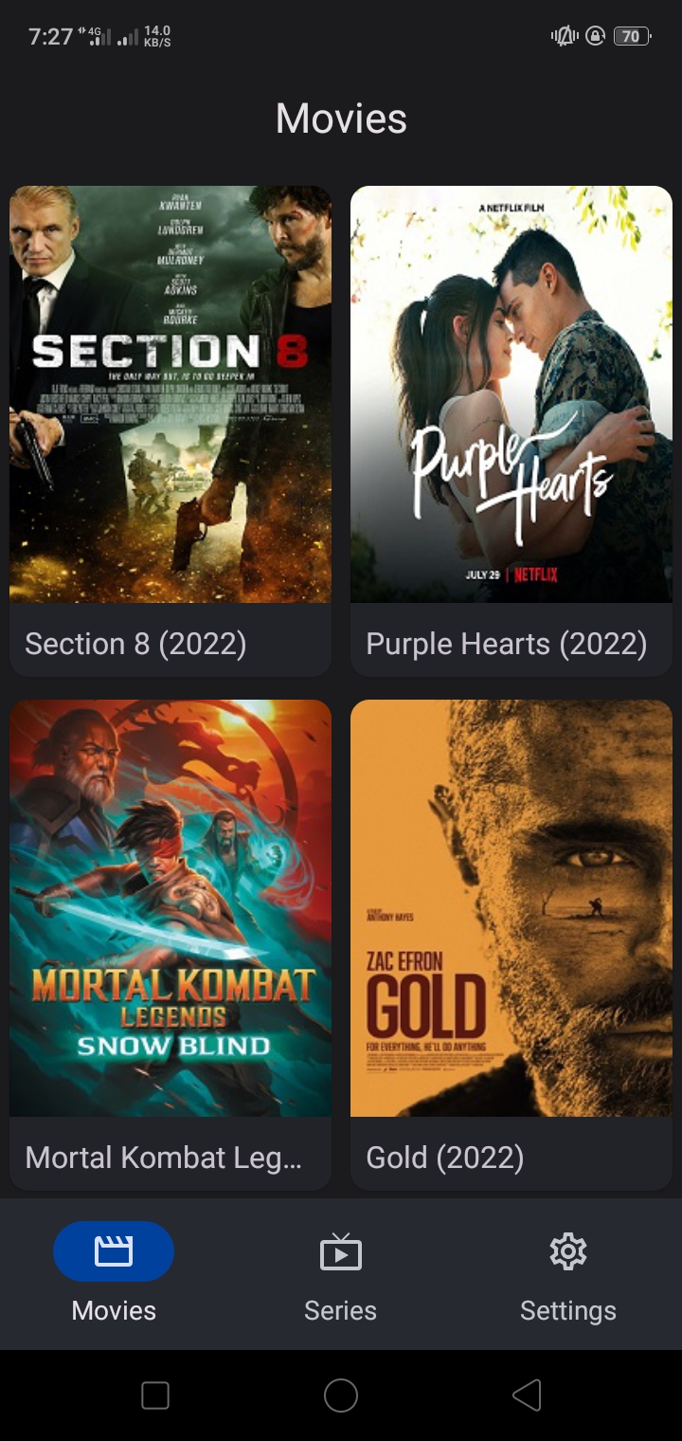The height and width of the screenshot is (1441, 682).
Task: Open the Purple Hearts movie poster
Action: point(511,394)
